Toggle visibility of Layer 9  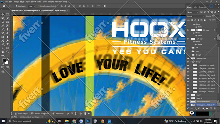tap(188, 95)
